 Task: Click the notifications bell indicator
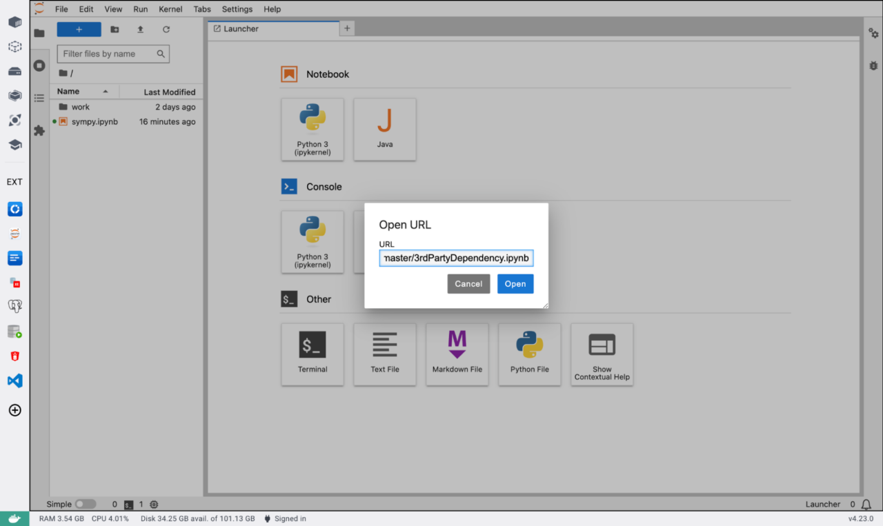[x=865, y=504]
